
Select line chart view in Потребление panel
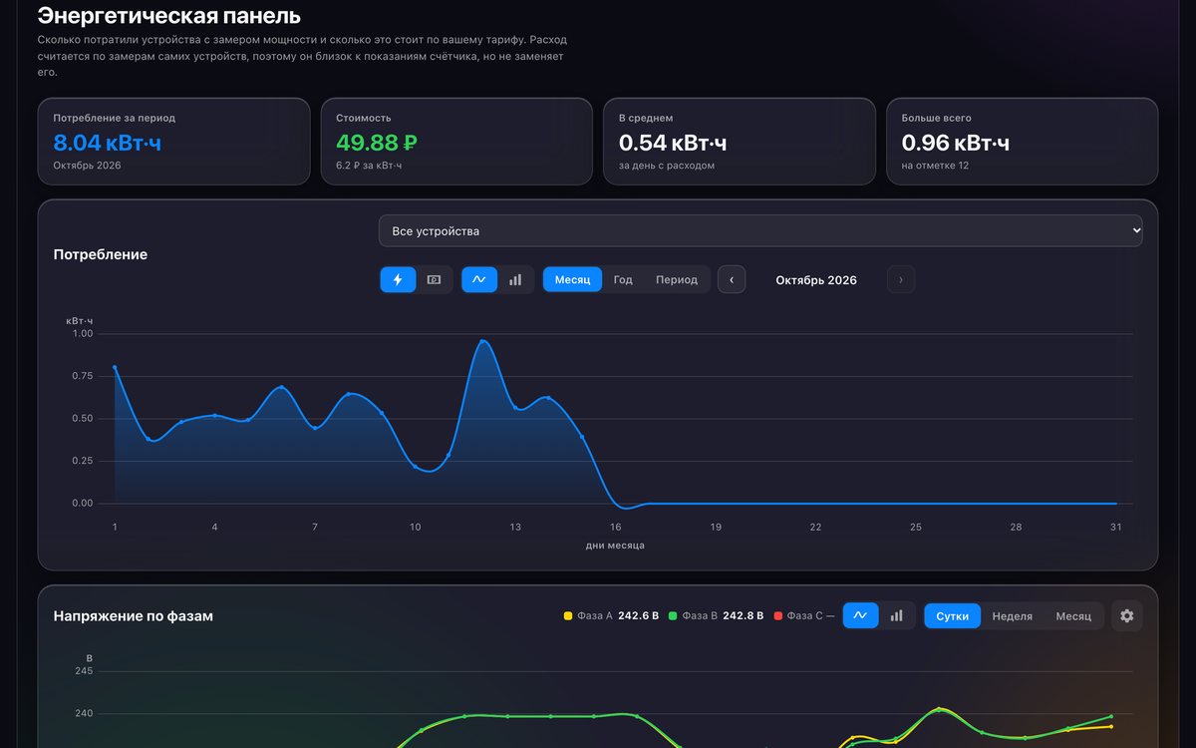(478, 279)
